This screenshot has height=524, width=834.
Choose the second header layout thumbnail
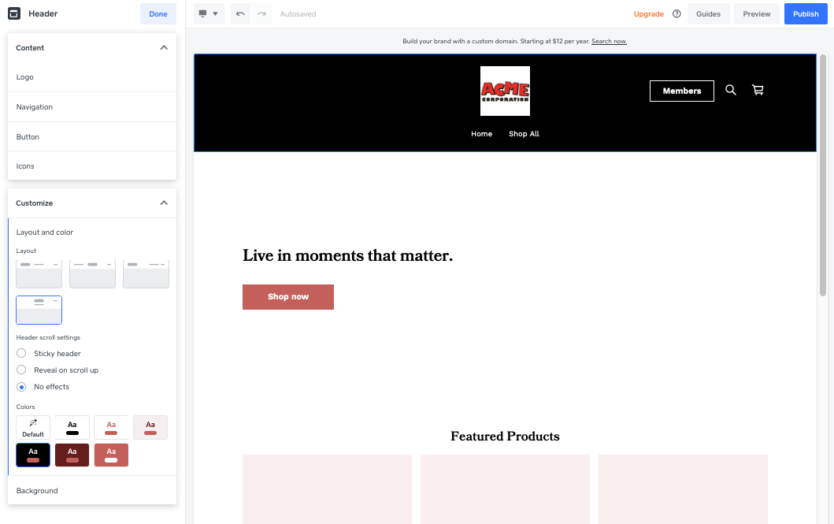[93, 274]
